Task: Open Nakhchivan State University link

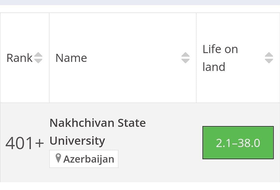Action: (x=98, y=132)
